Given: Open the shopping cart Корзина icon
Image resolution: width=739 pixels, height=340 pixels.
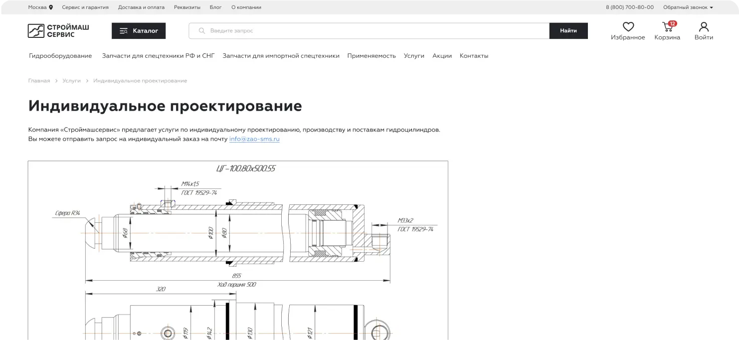Looking at the screenshot, I should click(667, 27).
